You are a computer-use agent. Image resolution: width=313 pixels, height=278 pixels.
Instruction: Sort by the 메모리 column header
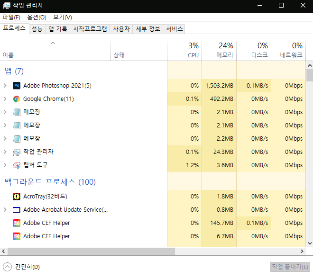pos(219,51)
